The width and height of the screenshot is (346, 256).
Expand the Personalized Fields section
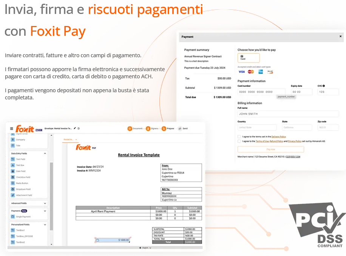tap(45, 224)
